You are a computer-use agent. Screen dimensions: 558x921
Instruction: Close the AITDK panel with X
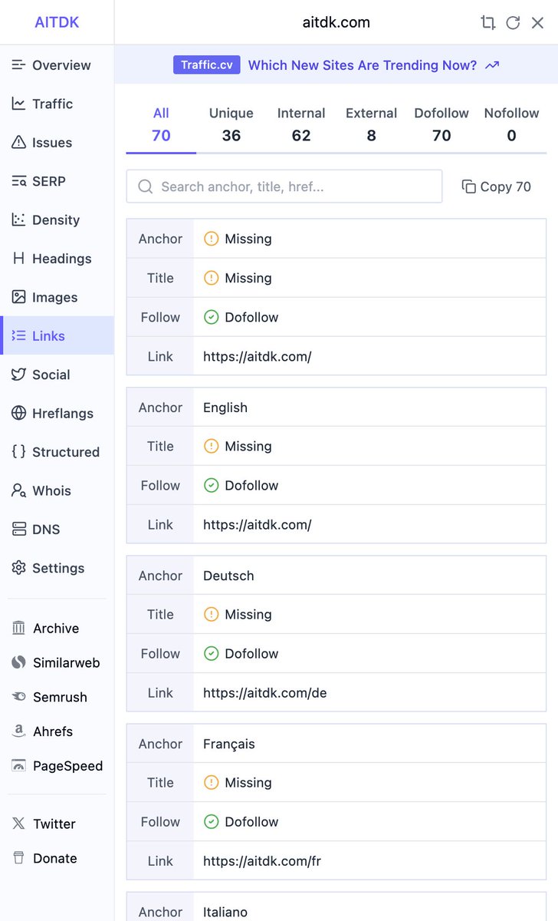pyautogui.click(x=537, y=22)
